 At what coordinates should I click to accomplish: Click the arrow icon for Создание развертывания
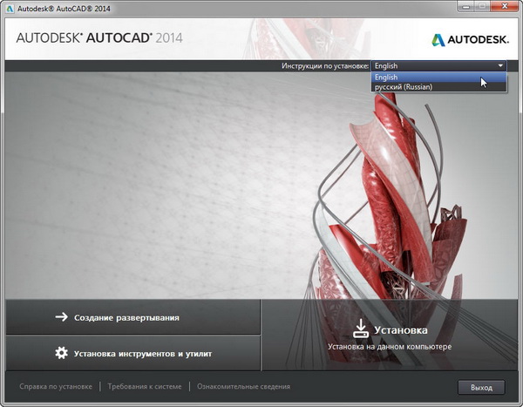point(61,316)
